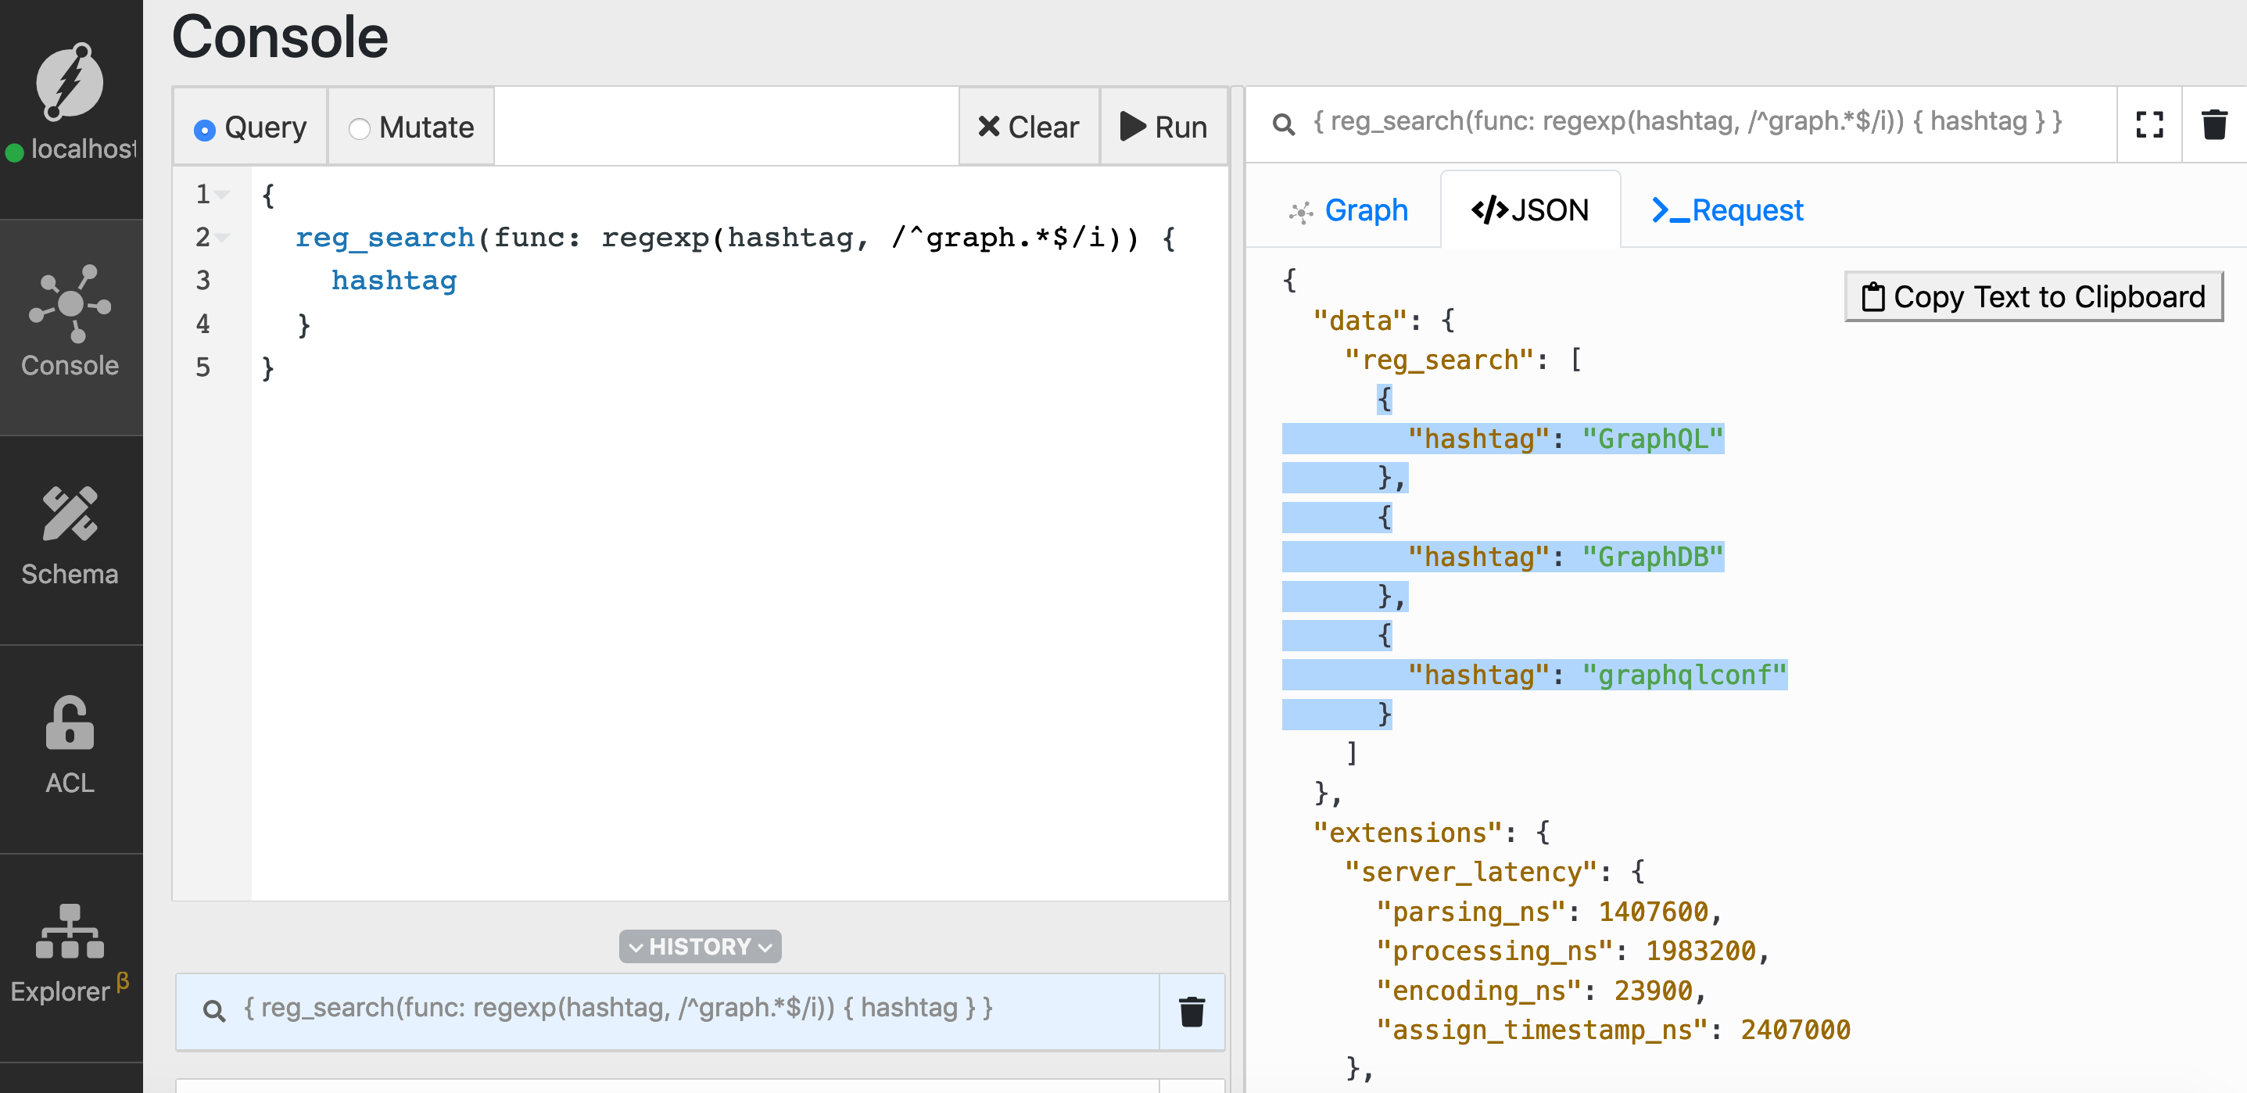Image resolution: width=2247 pixels, height=1093 pixels.
Task: Collapse the code fold on line 1
Action: point(222,195)
